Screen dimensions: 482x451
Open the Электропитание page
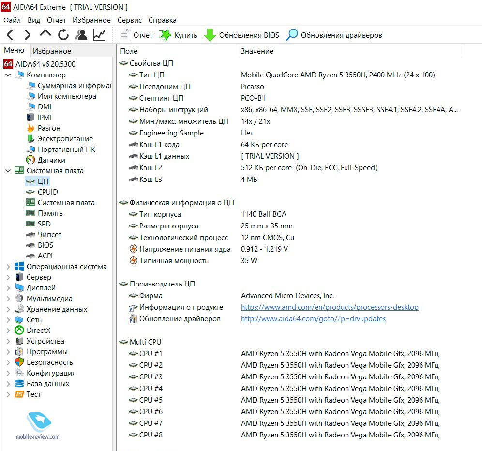click(60, 139)
